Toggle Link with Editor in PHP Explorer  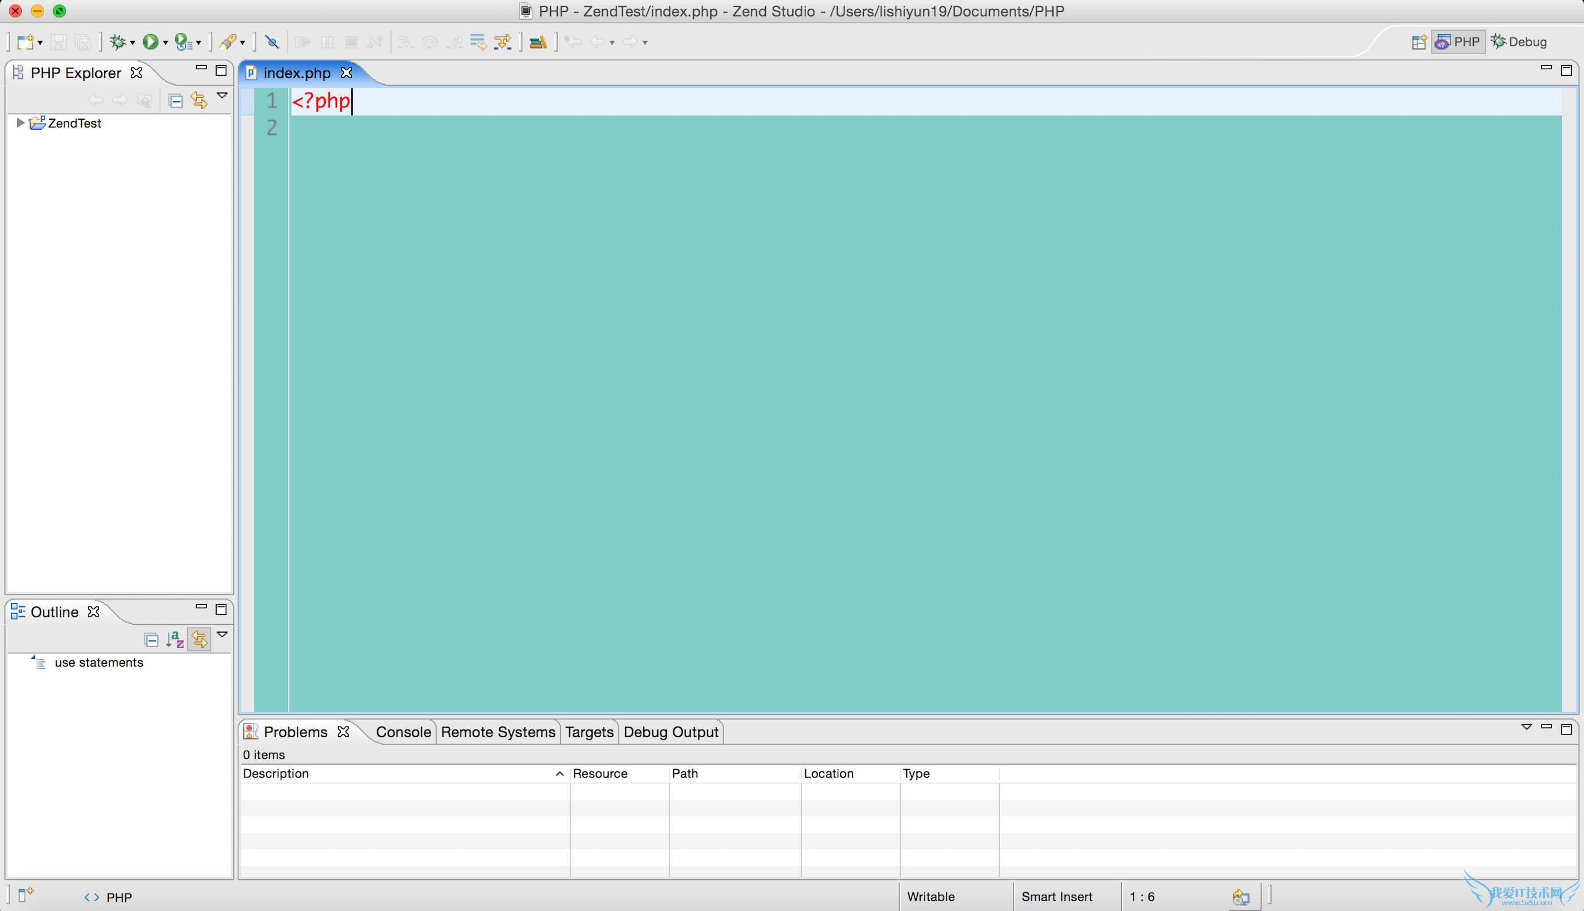click(x=199, y=100)
